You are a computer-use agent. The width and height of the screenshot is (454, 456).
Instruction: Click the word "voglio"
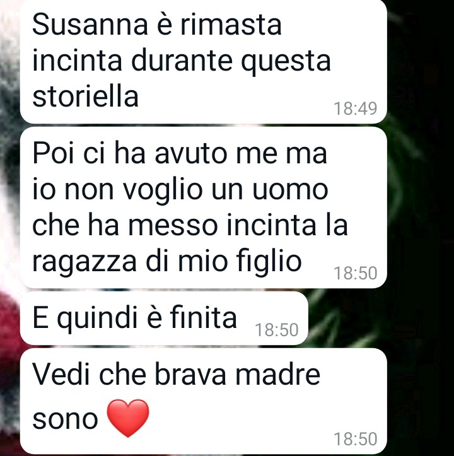click(163, 190)
